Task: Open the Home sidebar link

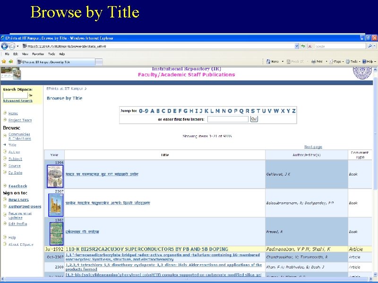Action: point(13,113)
